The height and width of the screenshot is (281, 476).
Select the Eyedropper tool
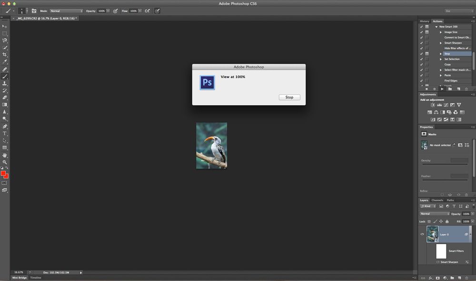5,62
